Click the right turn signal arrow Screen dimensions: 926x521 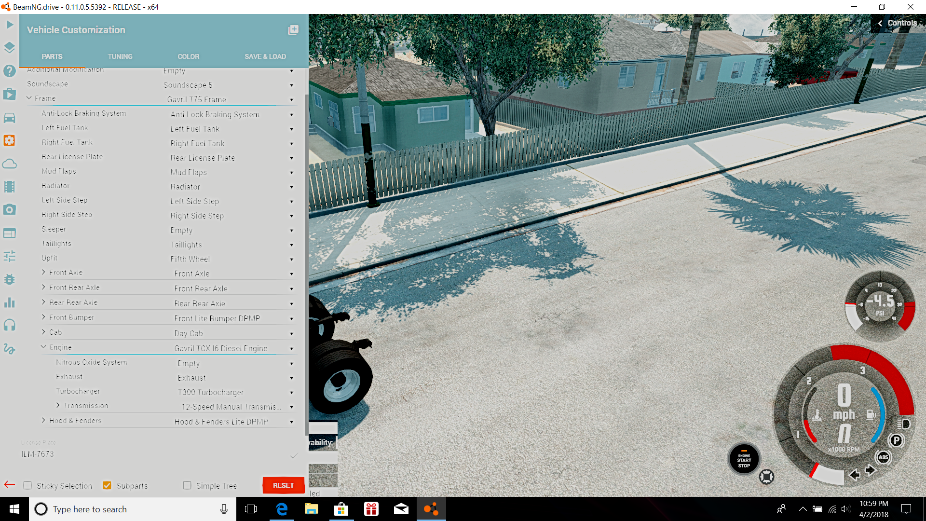pos(871,469)
